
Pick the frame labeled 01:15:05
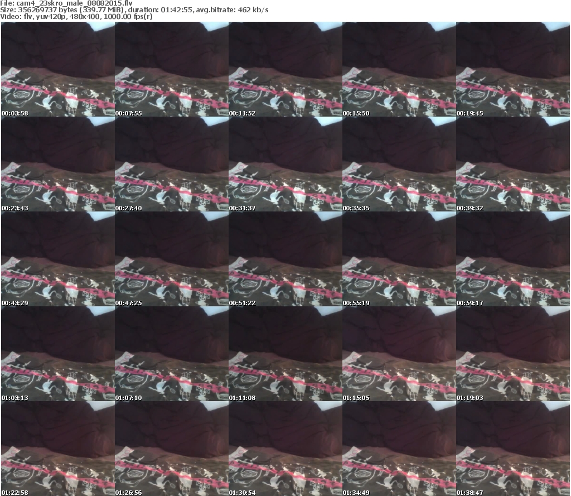399,354
